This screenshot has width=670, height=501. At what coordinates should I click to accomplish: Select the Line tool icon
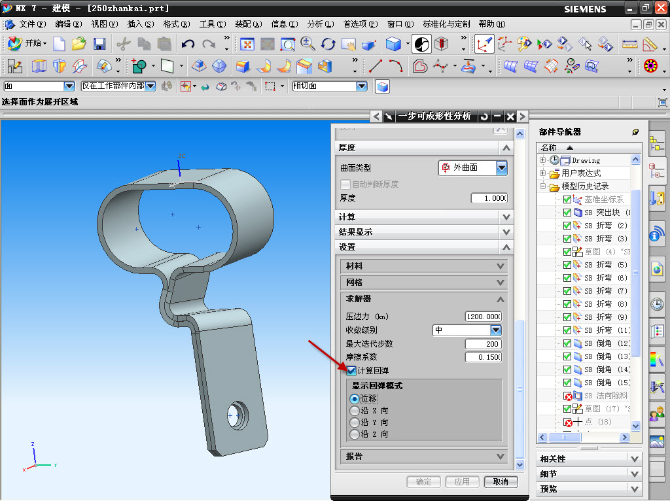point(375,66)
